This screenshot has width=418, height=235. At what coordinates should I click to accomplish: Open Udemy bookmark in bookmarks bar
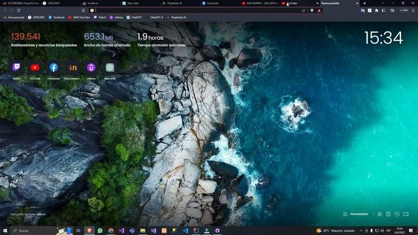(x=116, y=18)
